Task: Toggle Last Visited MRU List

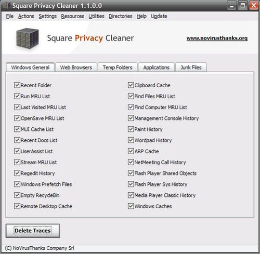Action: pyautogui.click(x=17, y=107)
